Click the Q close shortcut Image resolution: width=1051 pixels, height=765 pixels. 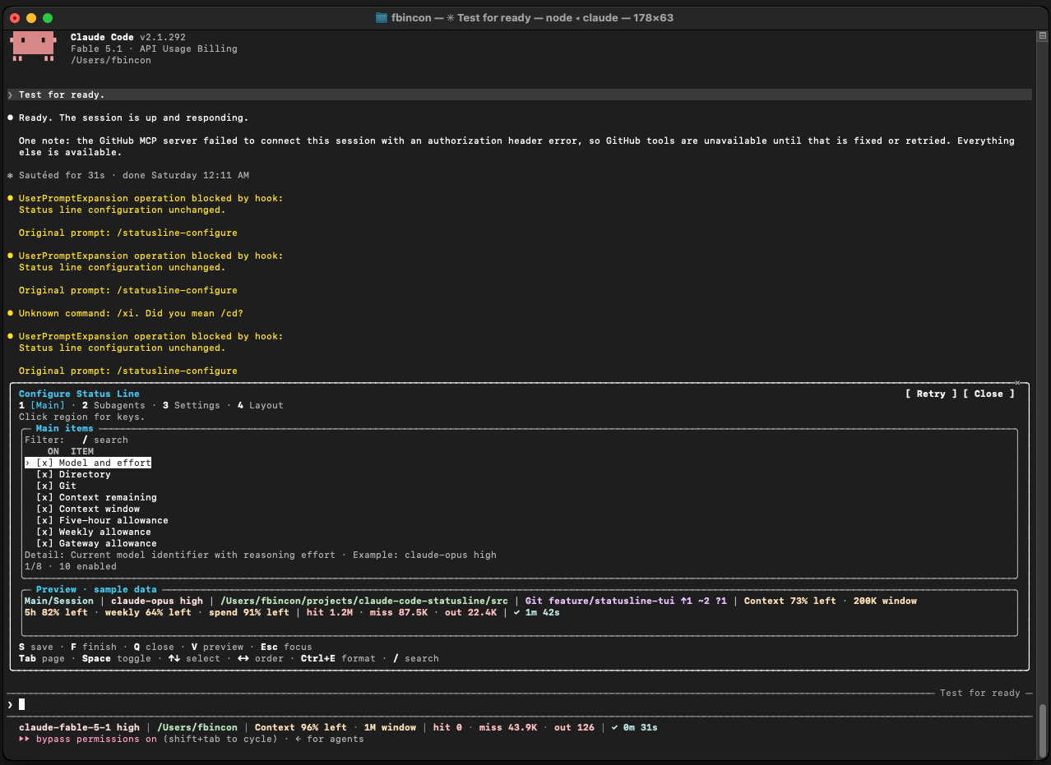click(x=154, y=647)
